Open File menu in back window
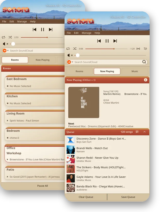The width and height of the screenshot is (160, 212). [x=4, y=21]
